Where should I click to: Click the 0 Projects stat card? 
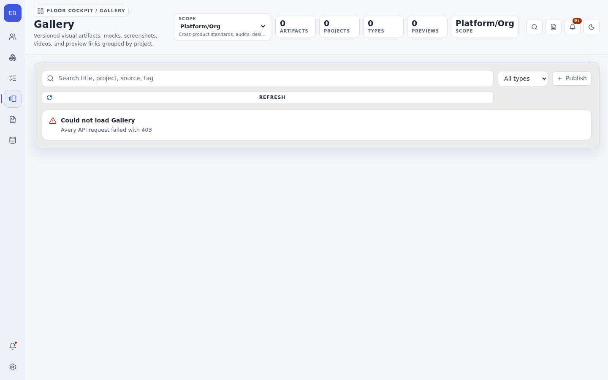coord(339,27)
